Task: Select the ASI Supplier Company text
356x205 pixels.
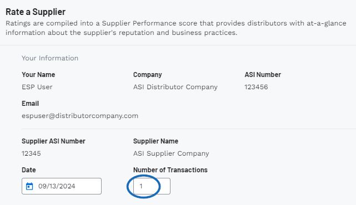Action: (x=171, y=153)
